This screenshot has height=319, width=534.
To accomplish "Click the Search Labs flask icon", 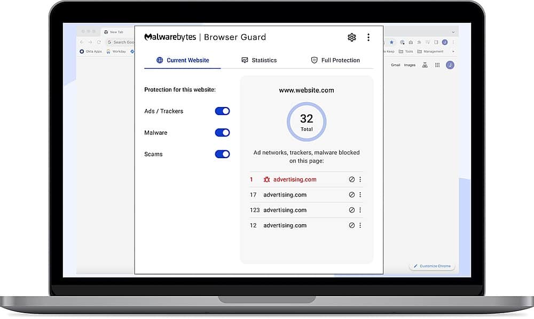I will (423, 64).
